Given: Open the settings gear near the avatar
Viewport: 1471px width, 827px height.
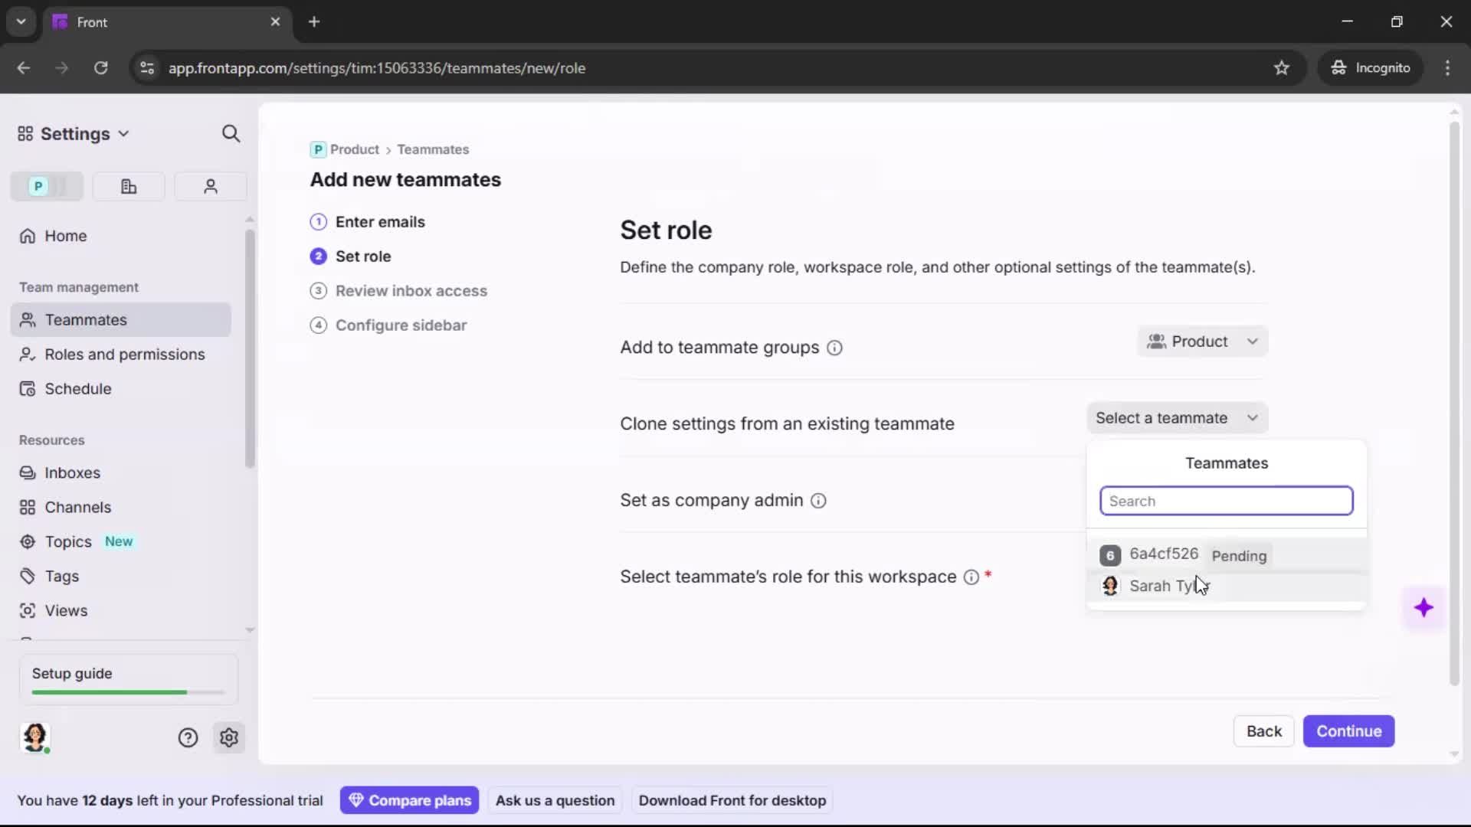Looking at the screenshot, I should coord(229,737).
